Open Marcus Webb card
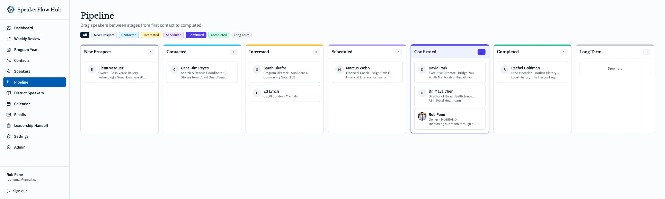Viewport: 665px width, 199px height. tap(367, 72)
